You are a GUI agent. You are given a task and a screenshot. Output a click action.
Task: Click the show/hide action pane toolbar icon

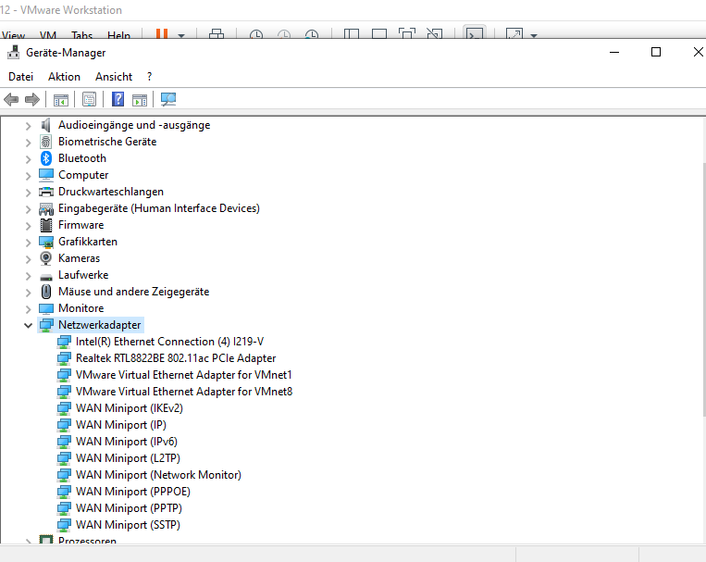coord(140,100)
